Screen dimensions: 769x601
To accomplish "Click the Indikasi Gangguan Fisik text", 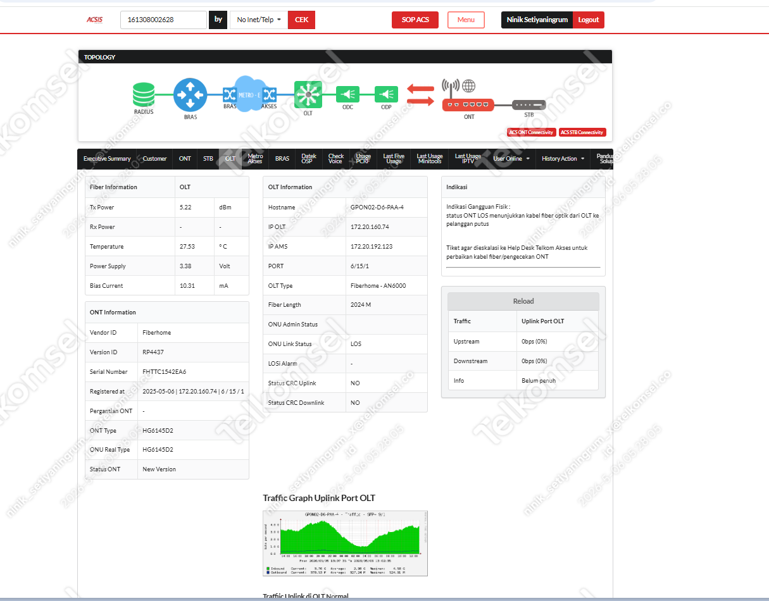I will click(x=478, y=207).
